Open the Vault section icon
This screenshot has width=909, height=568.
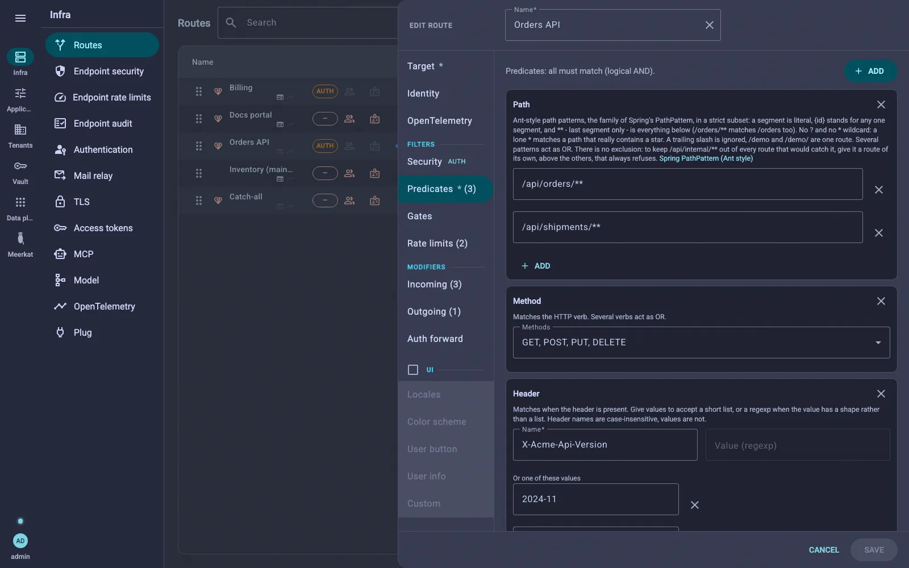point(20,166)
